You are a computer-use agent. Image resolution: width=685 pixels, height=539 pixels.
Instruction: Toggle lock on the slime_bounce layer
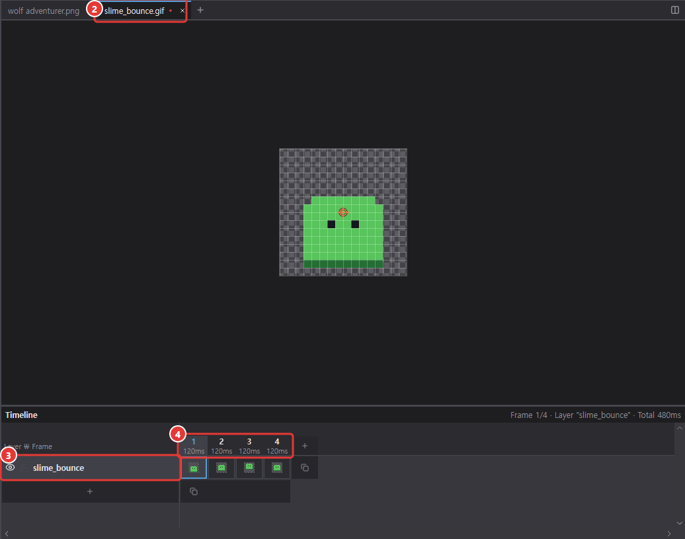[24, 468]
